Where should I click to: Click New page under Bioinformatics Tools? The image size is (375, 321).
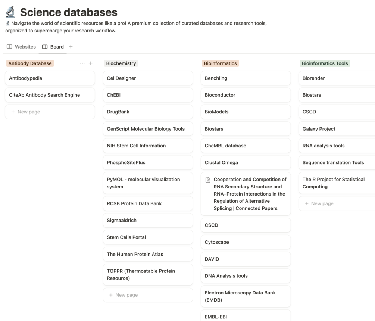pyautogui.click(x=336, y=203)
